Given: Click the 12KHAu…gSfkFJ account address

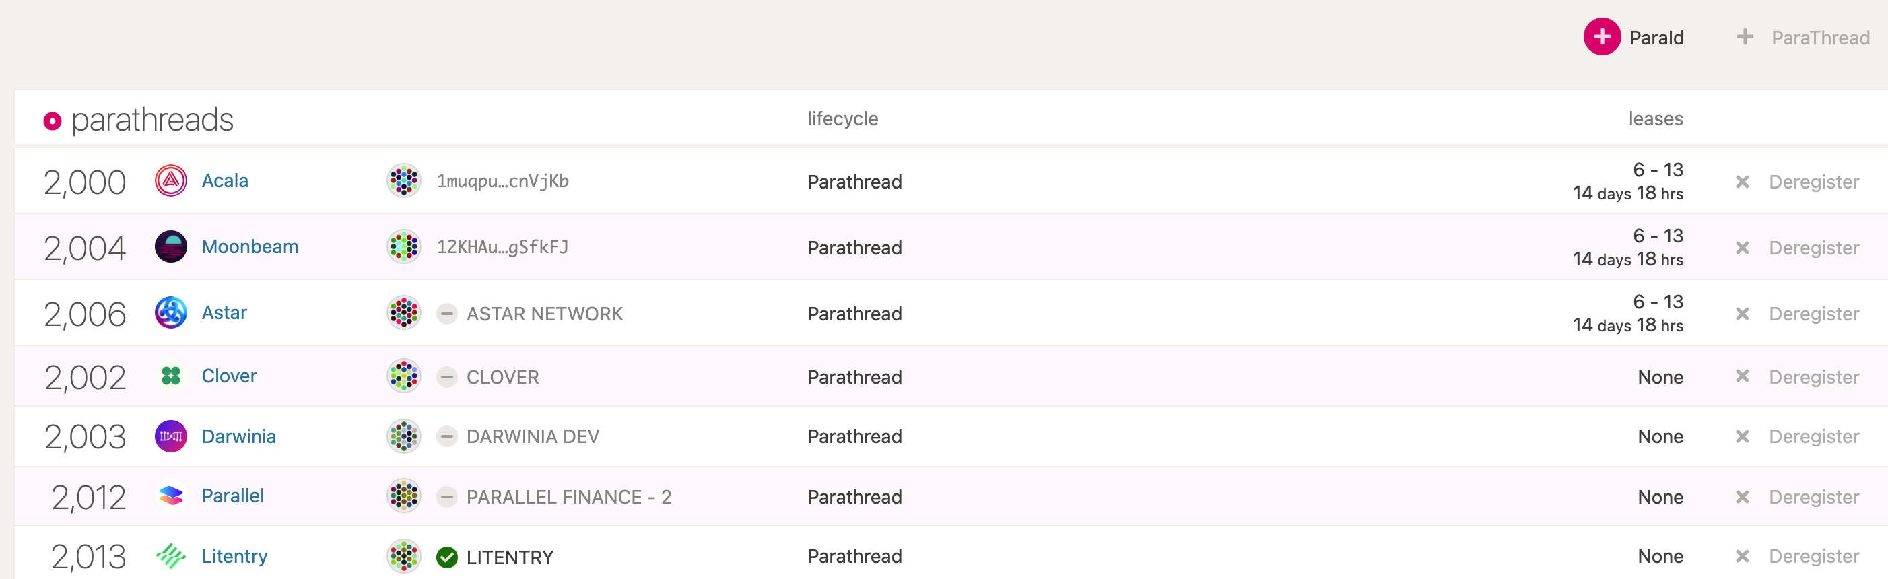Looking at the screenshot, I should [x=502, y=247].
